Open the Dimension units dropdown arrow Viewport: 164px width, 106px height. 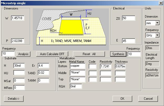click(157, 23)
